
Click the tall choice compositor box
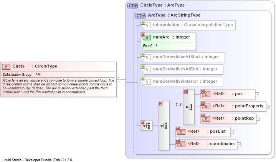pos(164,126)
